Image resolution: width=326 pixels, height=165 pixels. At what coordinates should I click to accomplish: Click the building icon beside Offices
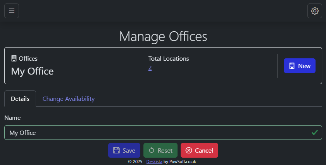point(14,59)
